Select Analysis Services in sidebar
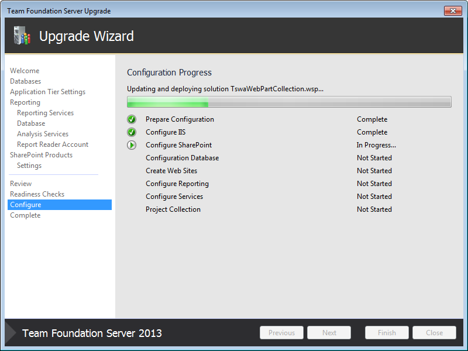The image size is (468, 351). click(x=43, y=134)
